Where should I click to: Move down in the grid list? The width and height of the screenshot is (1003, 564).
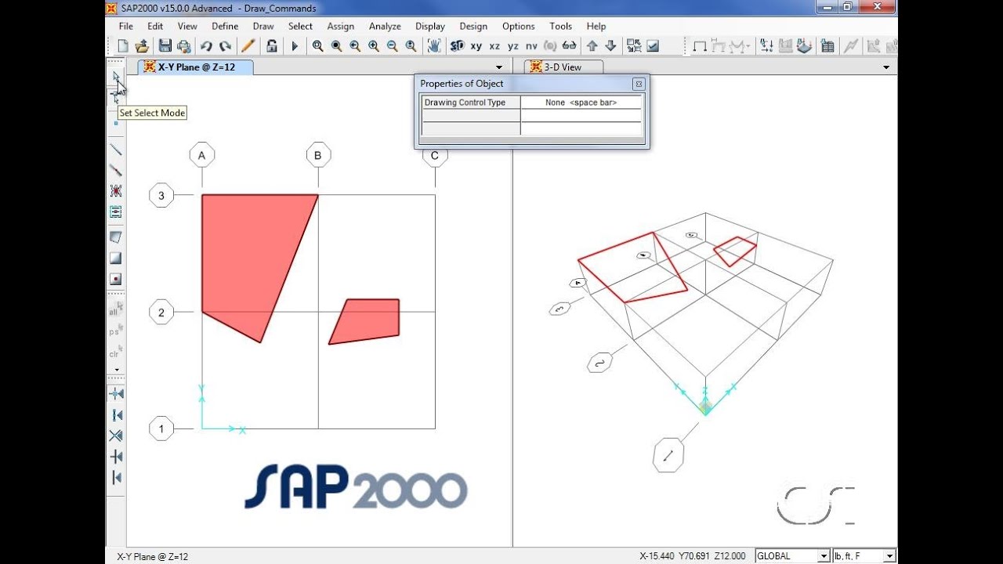point(611,46)
